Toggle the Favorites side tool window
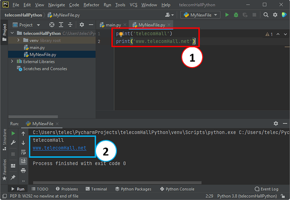290x200 pixels. click(5, 169)
